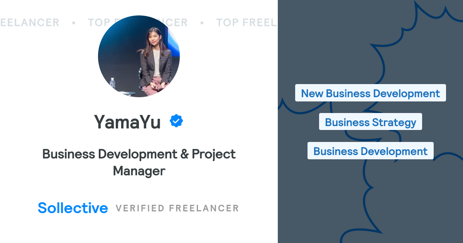Click the Sollective logo text
Image resolution: width=463 pixels, height=243 pixels.
[x=73, y=208]
